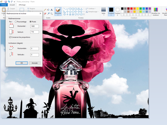
Task: Click the Rogner crop command
Action: [31, 8]
